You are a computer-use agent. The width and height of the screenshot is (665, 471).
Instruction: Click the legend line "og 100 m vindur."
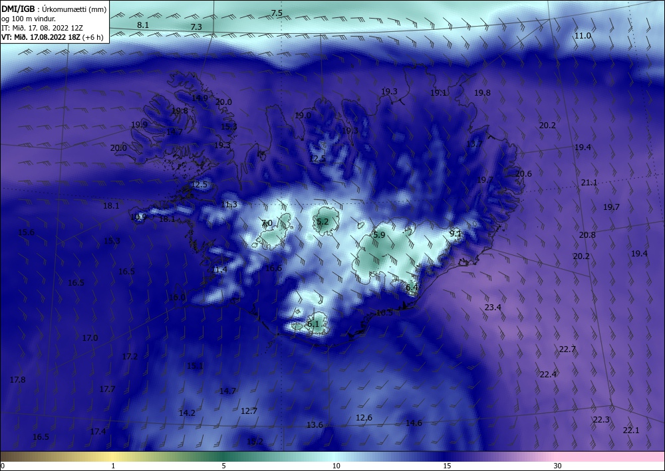point(29,19)
